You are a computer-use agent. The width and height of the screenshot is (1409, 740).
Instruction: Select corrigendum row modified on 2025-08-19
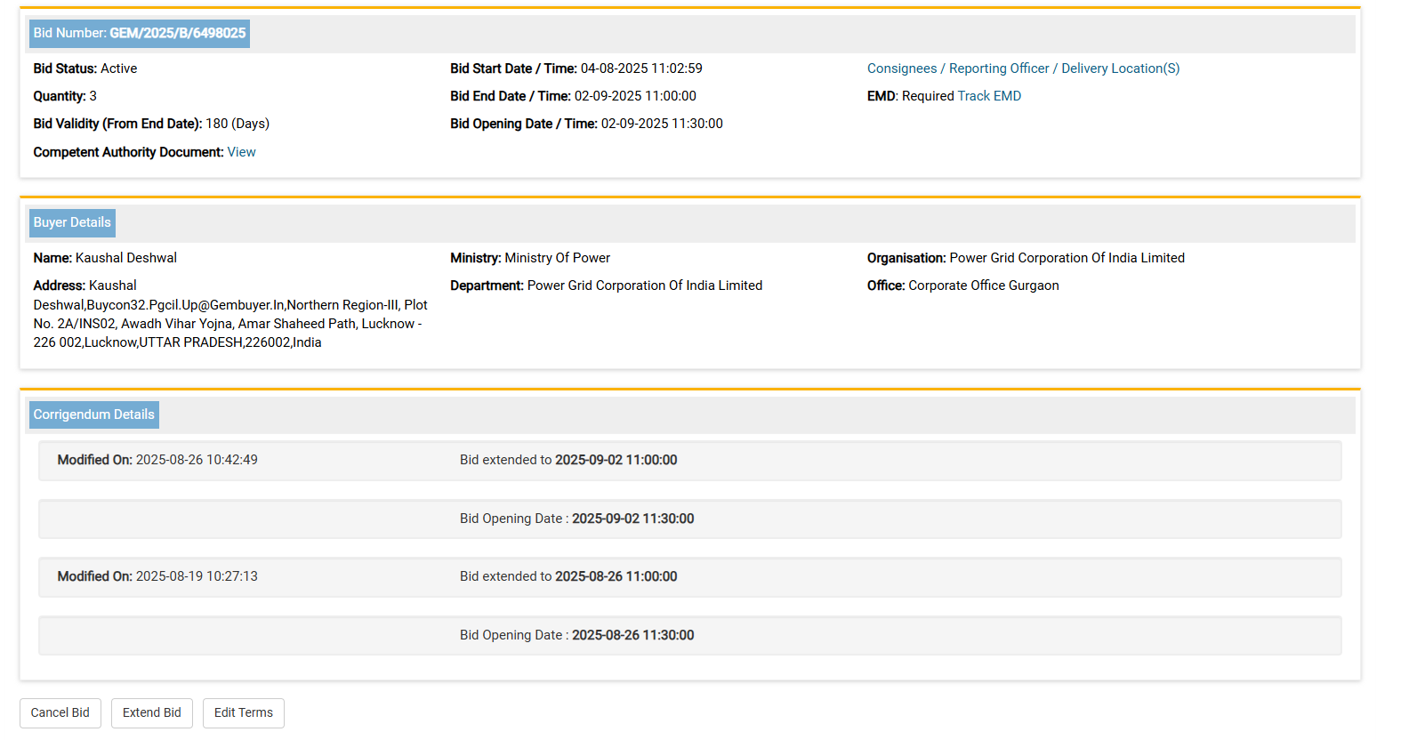[689, 577]
